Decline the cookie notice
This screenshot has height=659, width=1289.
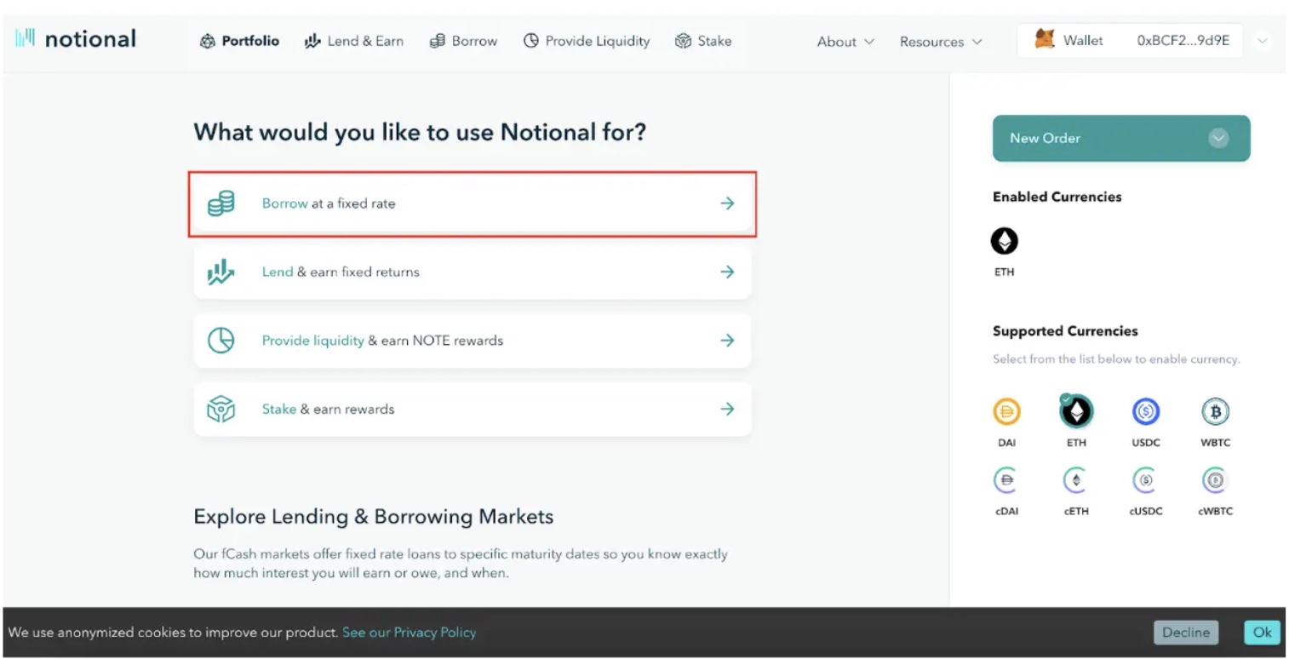point(1186,632)
